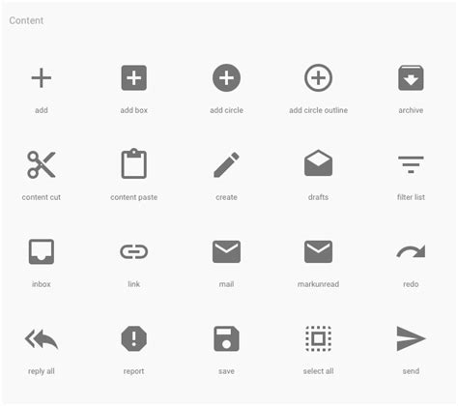Image resolution: width=458 pixels, height=406 pixels.
Task: Click the Content section heading
Action: tap(26, 20)
